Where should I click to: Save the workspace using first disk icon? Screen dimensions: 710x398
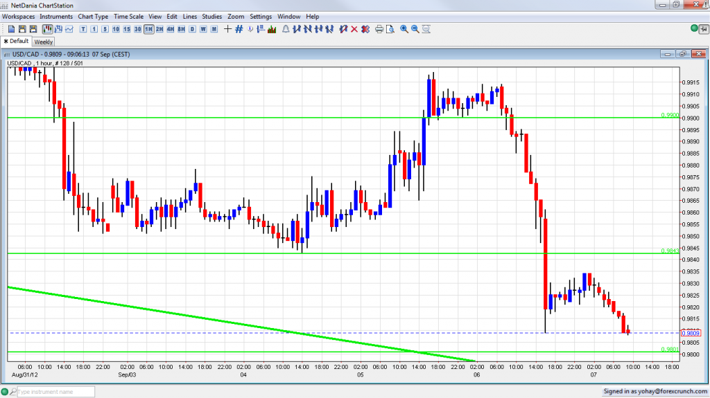pos(22,29)
